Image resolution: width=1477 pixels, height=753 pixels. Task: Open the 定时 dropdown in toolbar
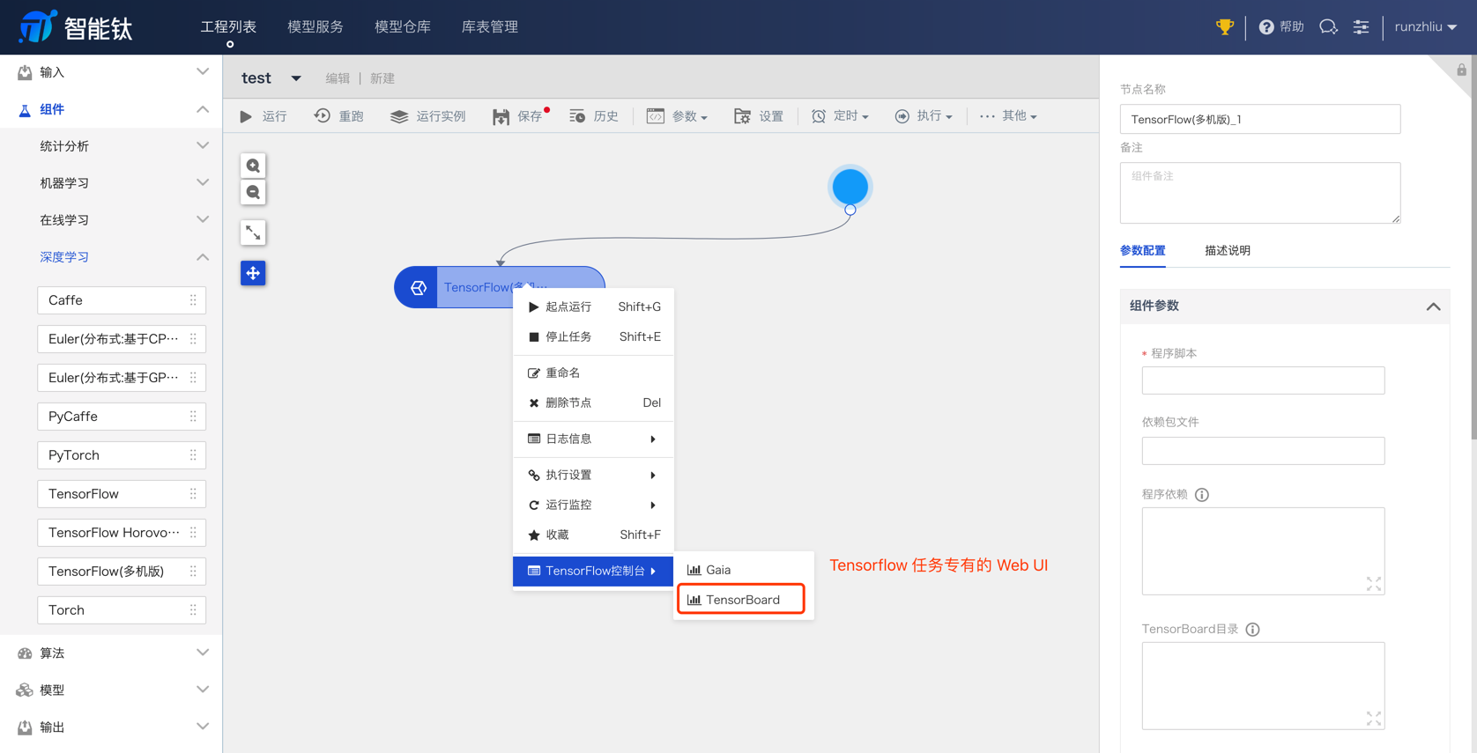(840, 116)
